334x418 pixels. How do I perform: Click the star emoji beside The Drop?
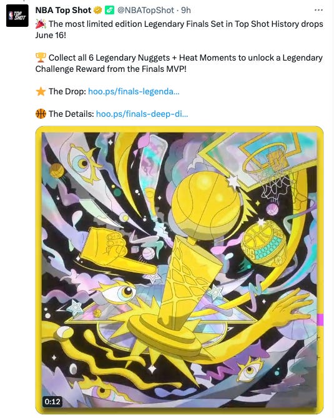point(41,91)
